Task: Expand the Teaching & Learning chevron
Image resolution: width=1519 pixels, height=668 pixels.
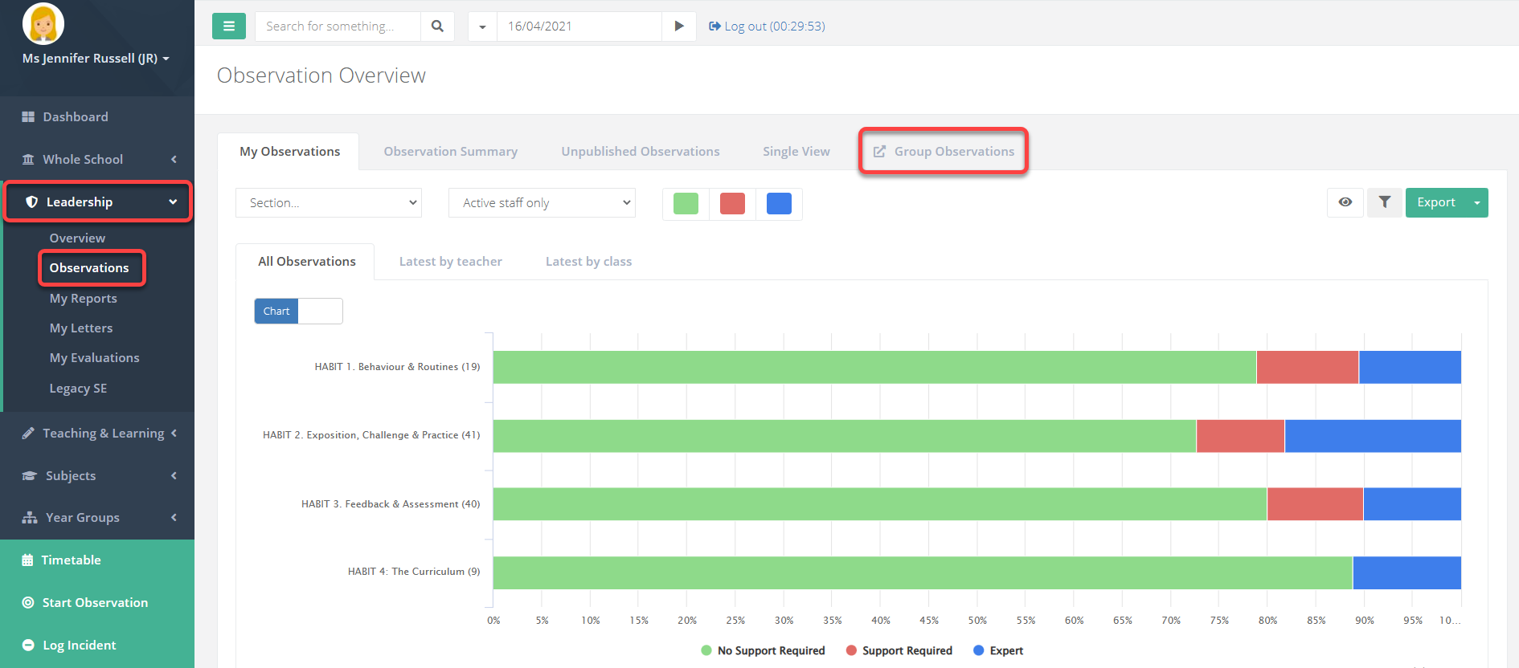Action: click(174, 433)
